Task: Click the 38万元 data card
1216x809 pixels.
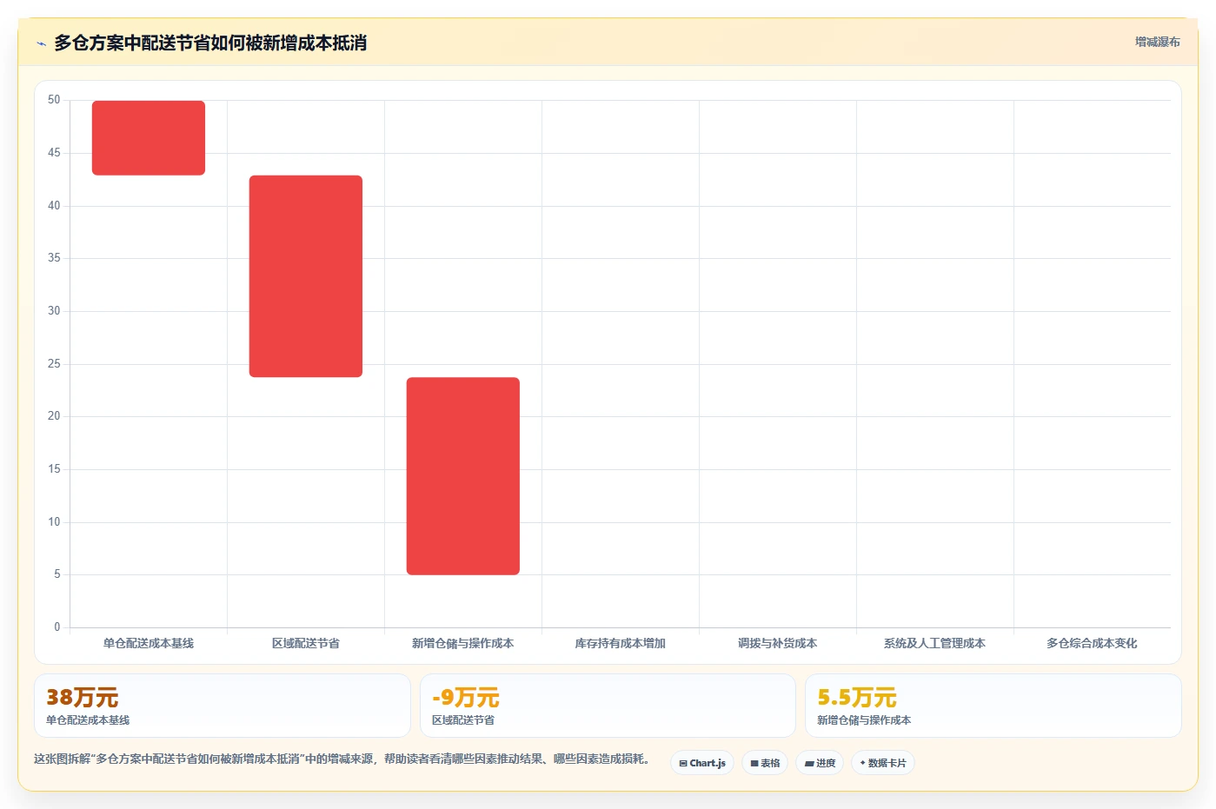Action: coord(223,706)
